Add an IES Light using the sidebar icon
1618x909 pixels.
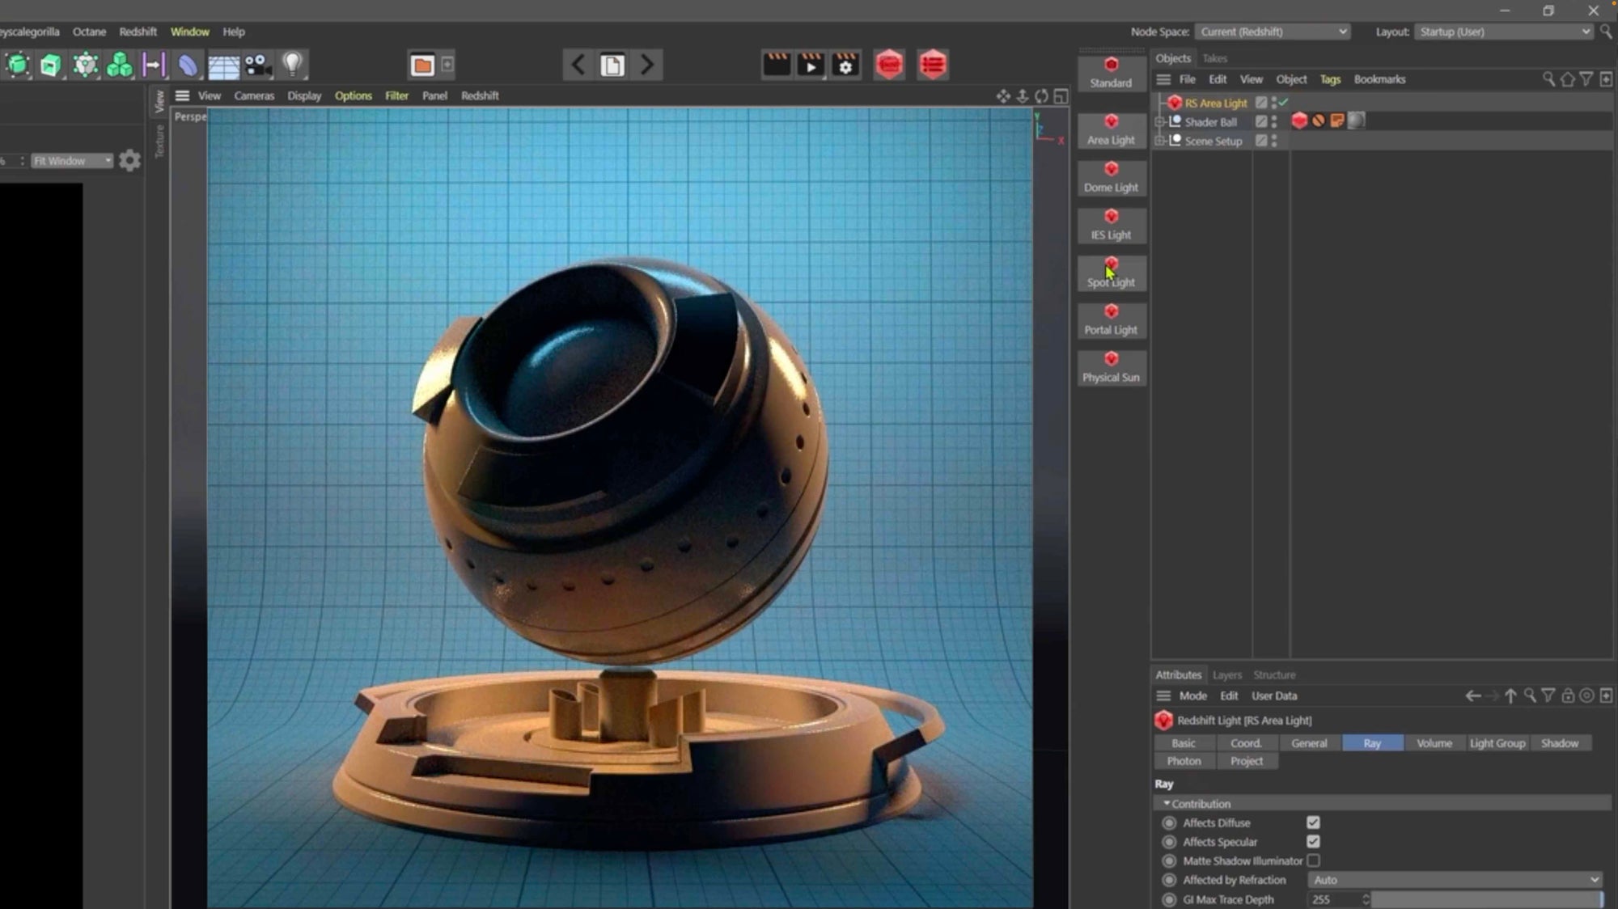[x=1111, y=225]
